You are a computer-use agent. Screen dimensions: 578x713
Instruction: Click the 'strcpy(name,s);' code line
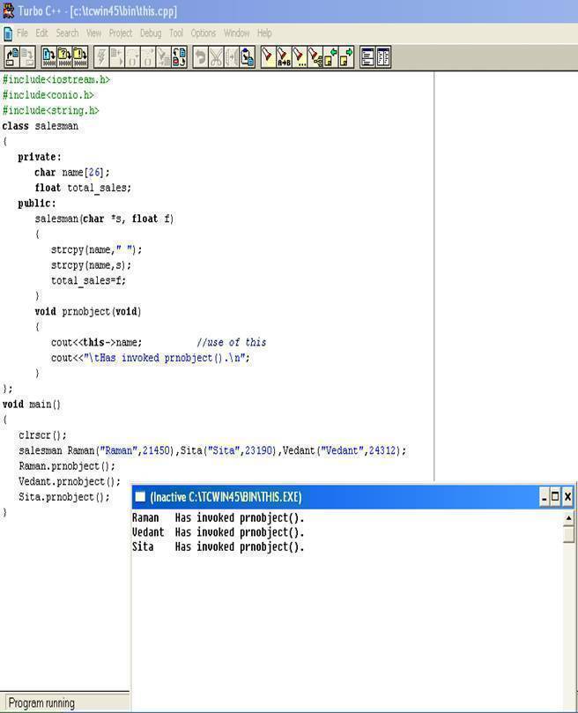pyautogui.click(x=91, y=265)
